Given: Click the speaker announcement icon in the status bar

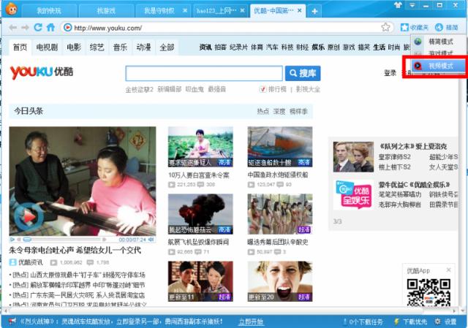Looking at the screenshot, I should pyautogui.click(x=12, y=321).
